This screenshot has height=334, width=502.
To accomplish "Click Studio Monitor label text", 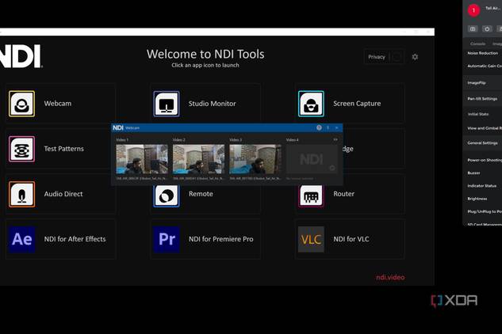I will (212, 104).
